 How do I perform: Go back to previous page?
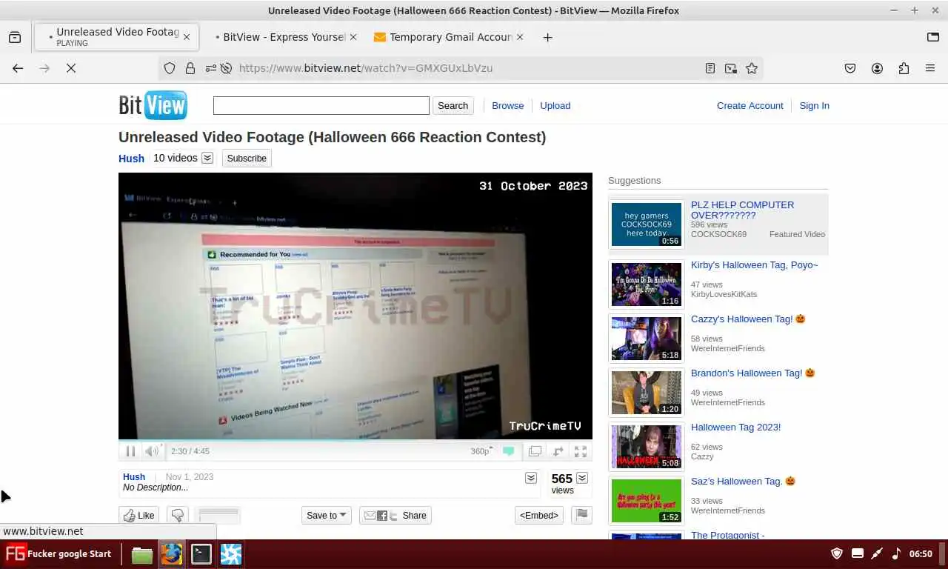18,68
